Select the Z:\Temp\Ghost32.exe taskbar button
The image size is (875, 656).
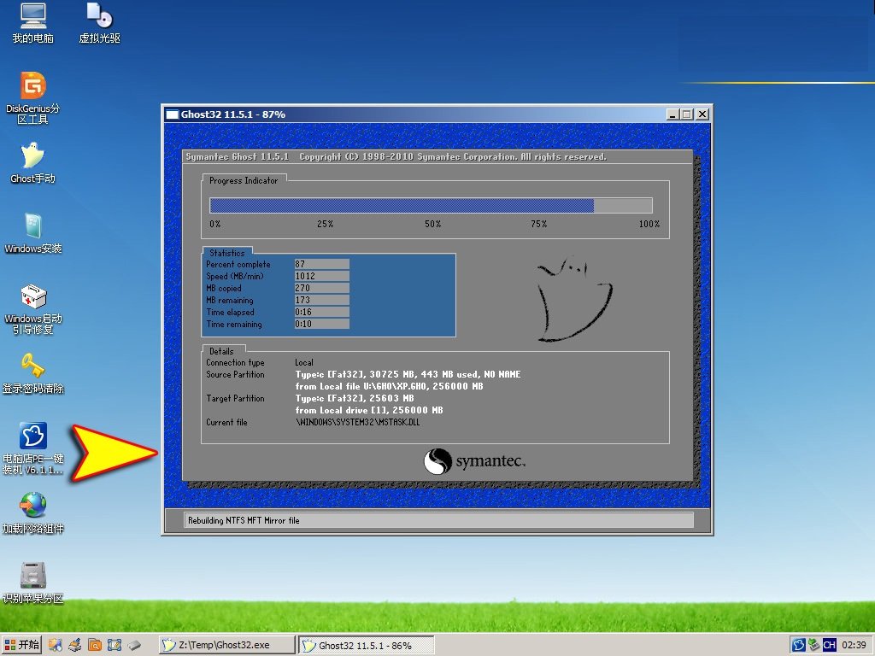click(x=225, y=645)
